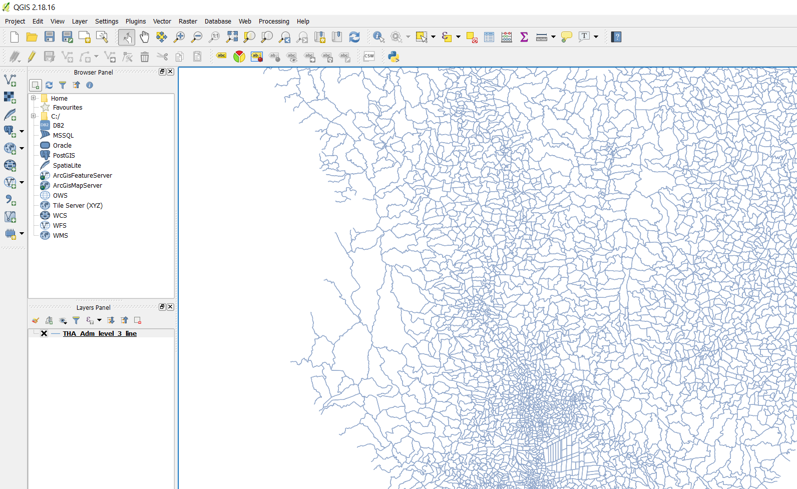This screenshot has height=489, width=797.
Task: Open the select-by-expression dropdown arrow
Action: pyautogui.click(x=458, y=37)
